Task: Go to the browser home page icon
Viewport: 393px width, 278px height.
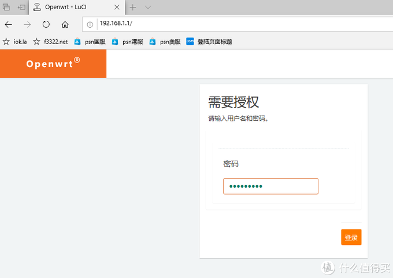Action: point(65,25)
